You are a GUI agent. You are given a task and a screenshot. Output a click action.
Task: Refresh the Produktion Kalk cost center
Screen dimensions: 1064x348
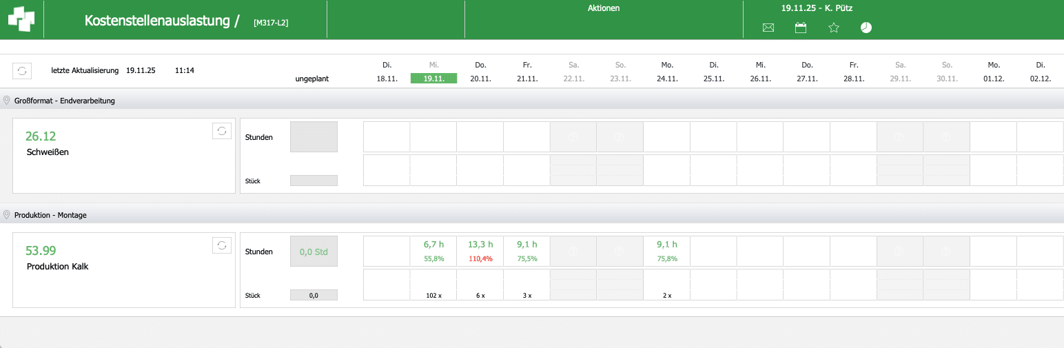pyautogui.click(x=221, y=245)
